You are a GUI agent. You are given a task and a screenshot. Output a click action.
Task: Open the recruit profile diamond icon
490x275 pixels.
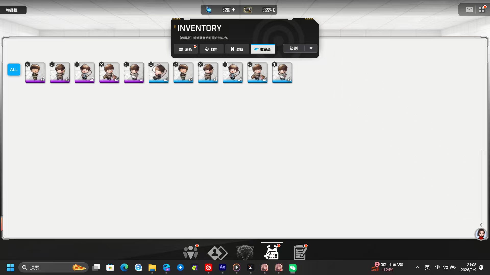click(217, 253)
